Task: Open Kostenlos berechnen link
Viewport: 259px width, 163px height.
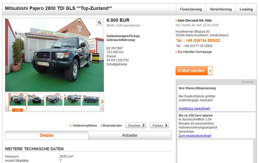Action: (x=194, y=108)
